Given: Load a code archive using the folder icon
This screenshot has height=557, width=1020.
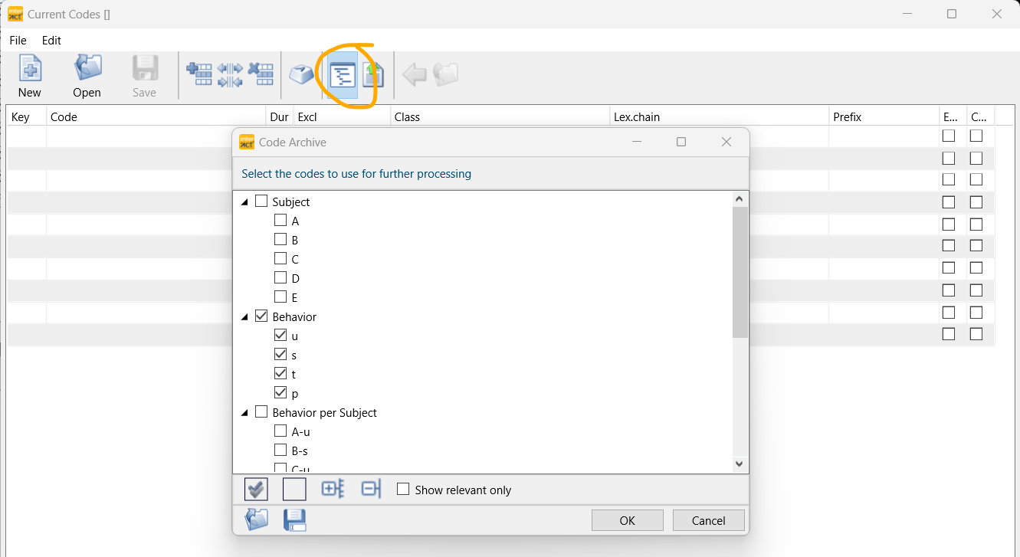Looking at the screenshot, I should tap(256, 520).
